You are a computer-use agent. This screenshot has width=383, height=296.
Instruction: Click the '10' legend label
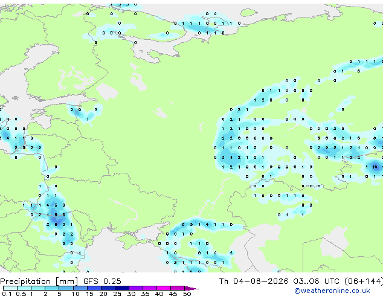coord(76,294)
